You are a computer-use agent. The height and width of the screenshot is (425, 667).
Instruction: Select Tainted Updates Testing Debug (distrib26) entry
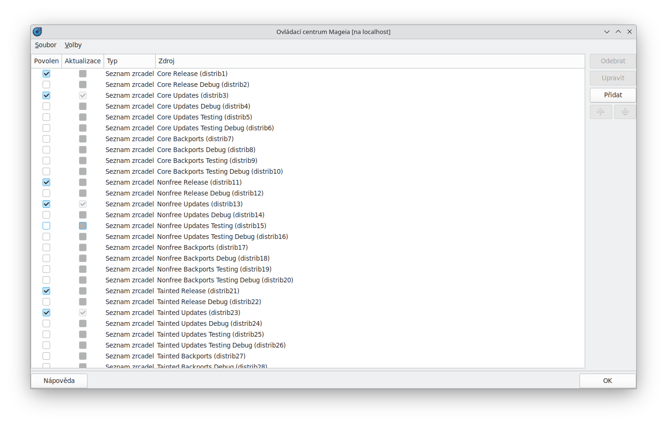pos(221,345)
